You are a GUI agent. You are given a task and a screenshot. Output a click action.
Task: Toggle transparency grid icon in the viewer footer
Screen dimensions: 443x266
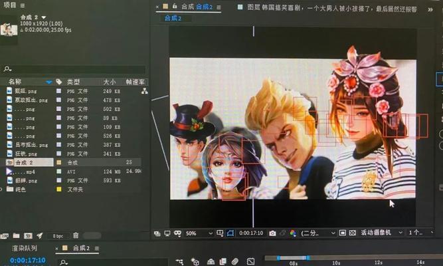point(352,233)
